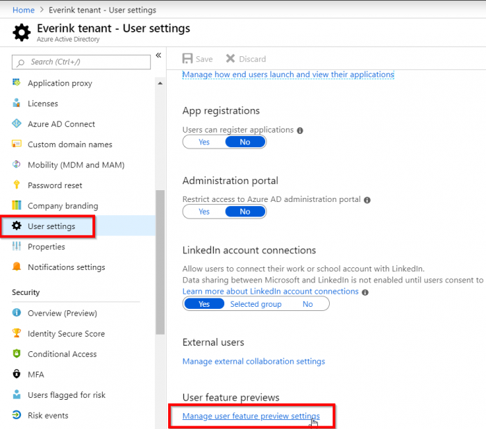Viewport: 486px width, 429px height.
Task: Click the Notifications settings bell icon
Action: [x=17, y=267]
